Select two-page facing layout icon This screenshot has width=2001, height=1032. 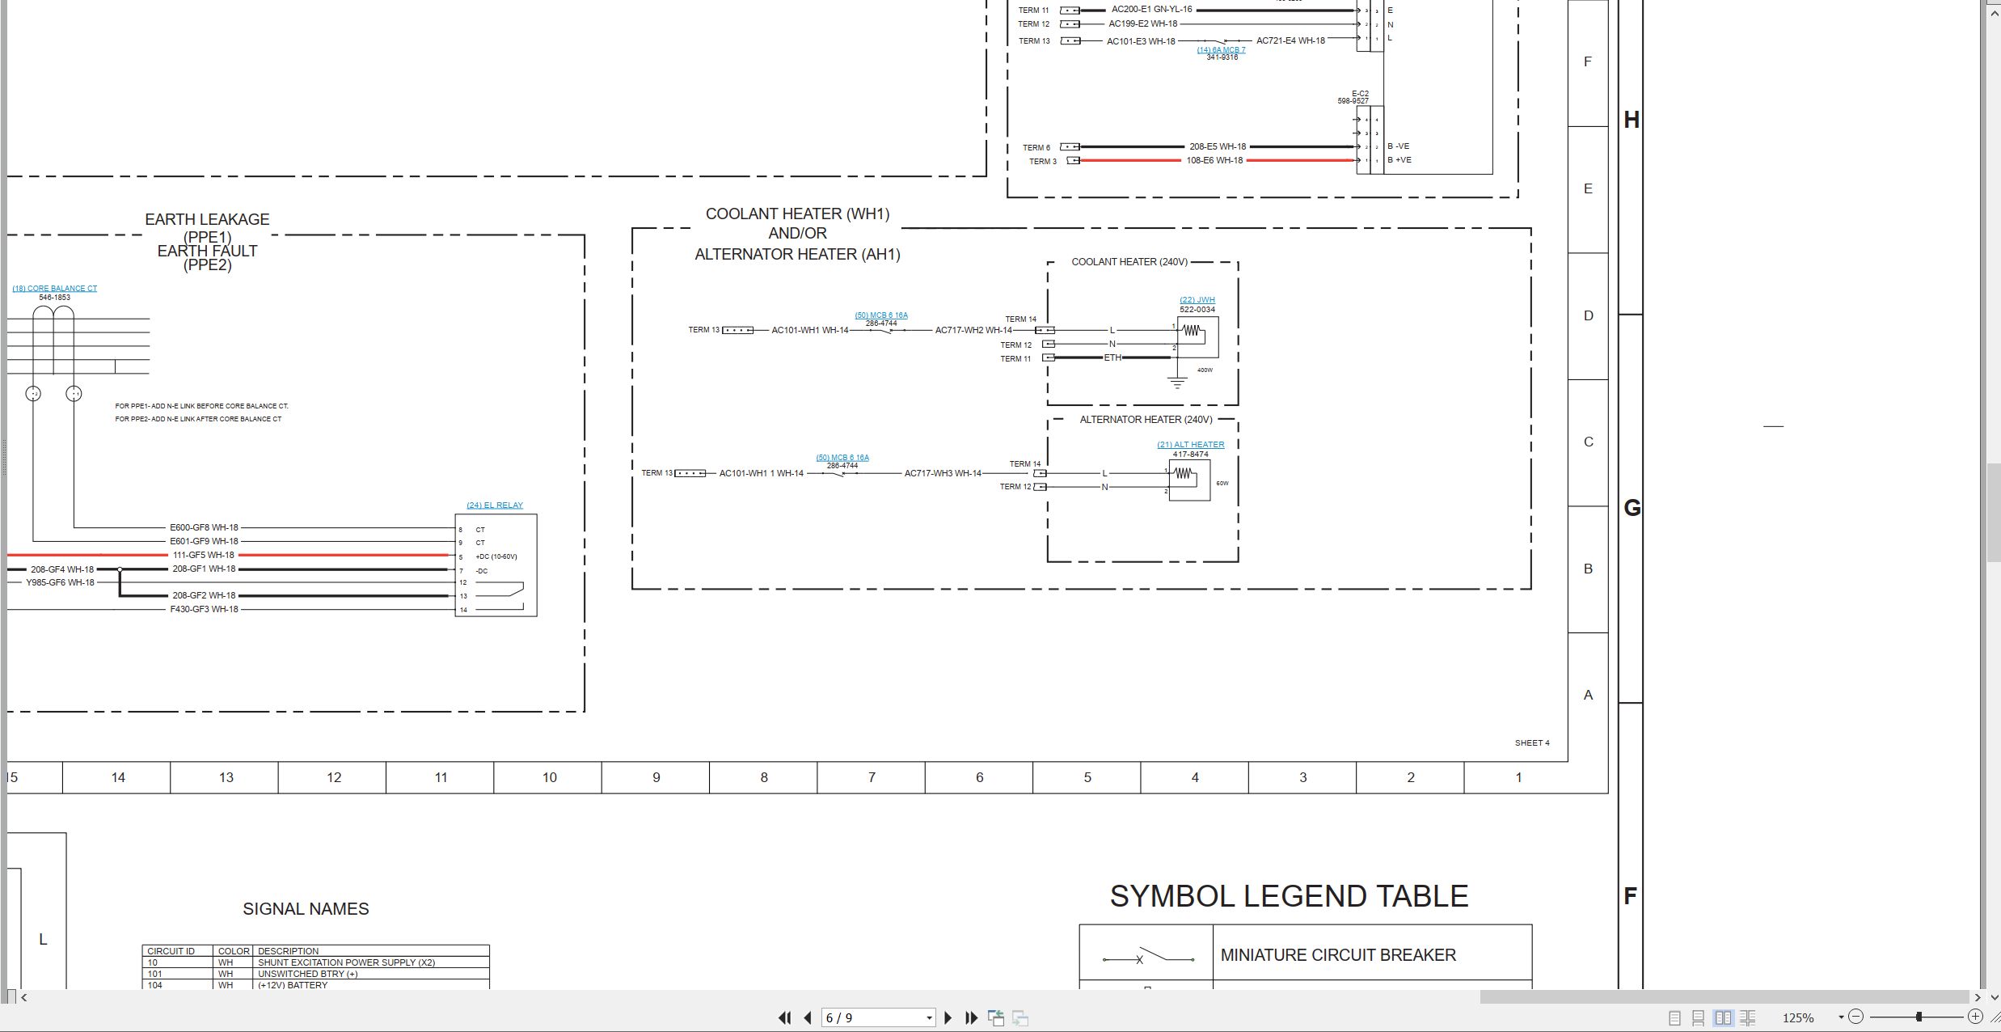[1723, 1017]
